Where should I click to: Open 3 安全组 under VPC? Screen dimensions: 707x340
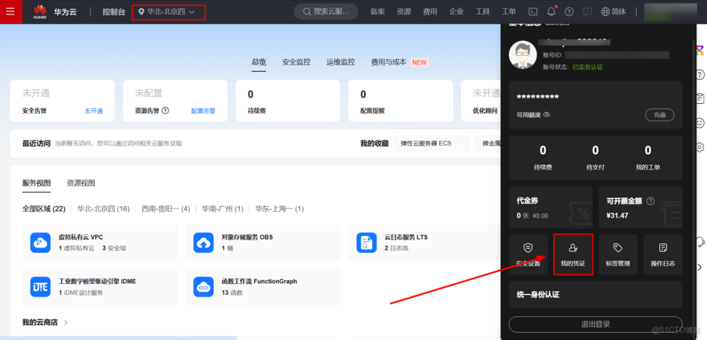tap(113, 248)
